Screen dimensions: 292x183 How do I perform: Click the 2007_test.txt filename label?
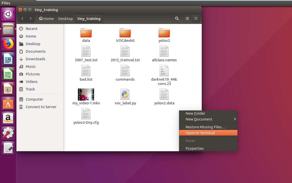click(86, 60)
